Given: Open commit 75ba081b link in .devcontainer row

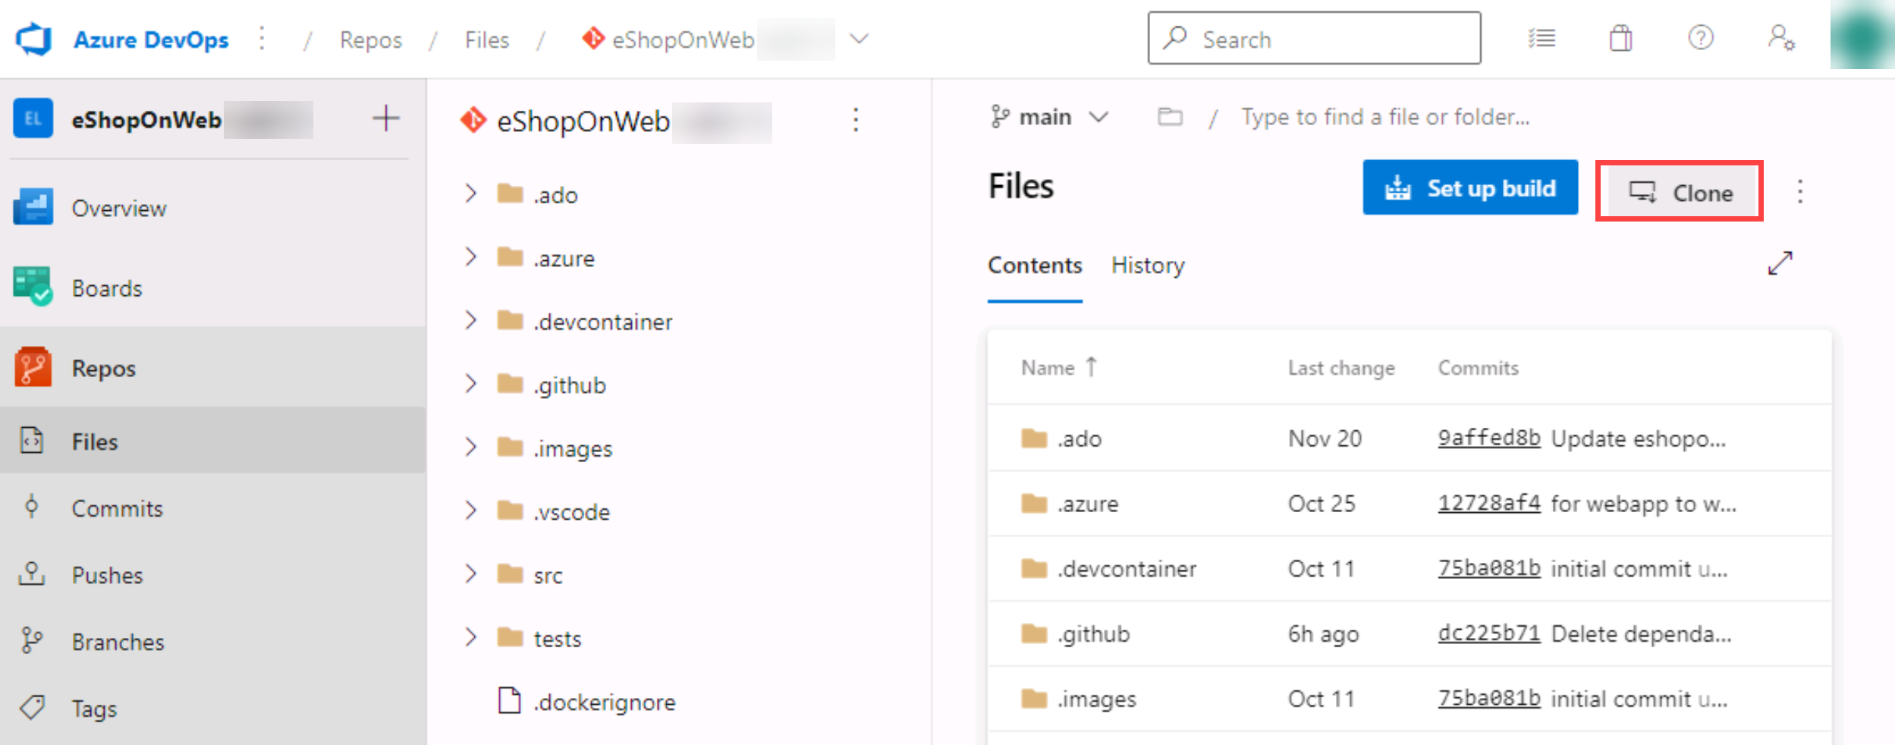Looking at the screenshot, I should [x=1489, y=568].
